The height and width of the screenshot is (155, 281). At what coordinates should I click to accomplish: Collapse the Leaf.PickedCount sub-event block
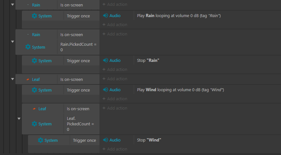click(19, 119)
